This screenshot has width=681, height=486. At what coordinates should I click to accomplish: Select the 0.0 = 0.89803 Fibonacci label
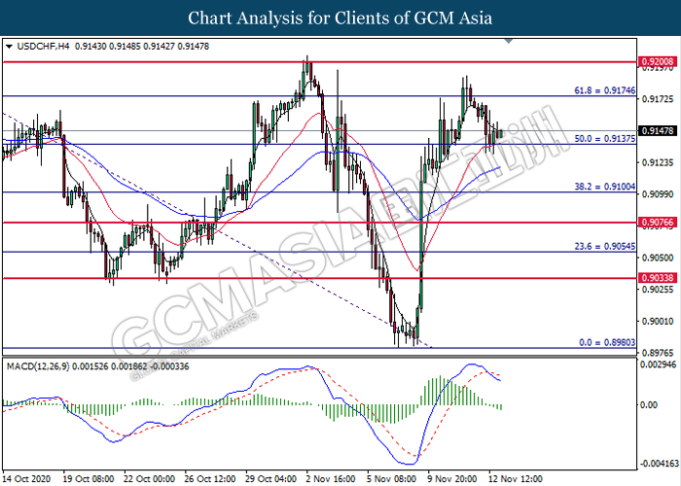click(607, 342)
